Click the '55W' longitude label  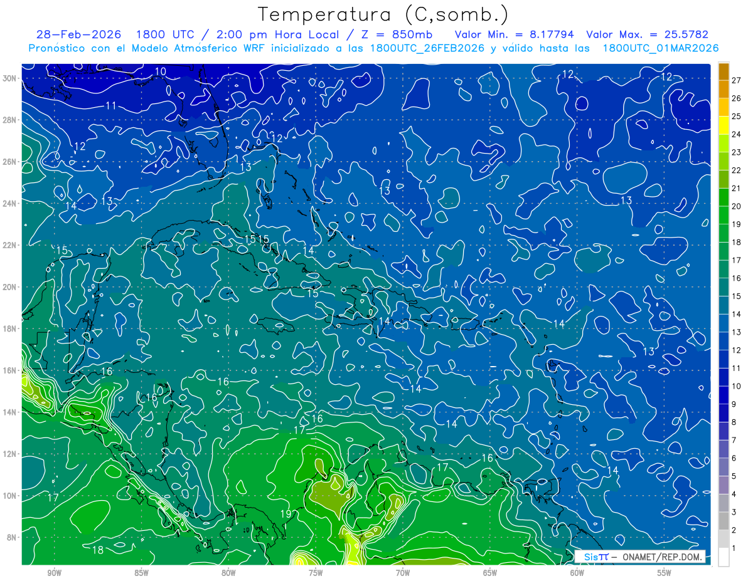(x=665, y=573)
